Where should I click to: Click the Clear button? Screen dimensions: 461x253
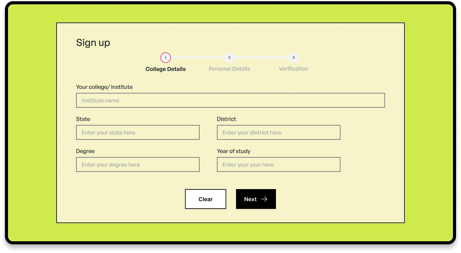click(206, 199)
